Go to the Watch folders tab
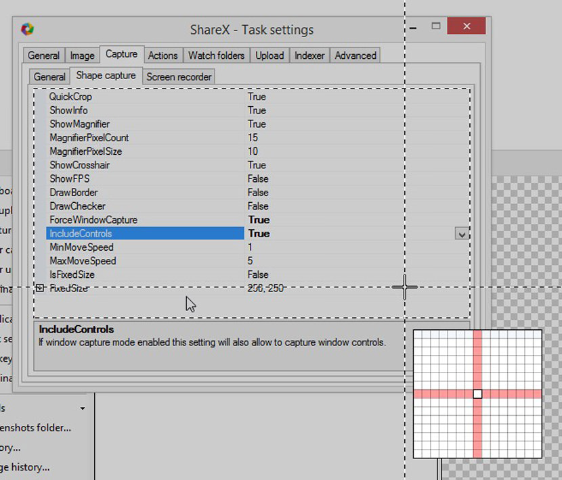Image resolution: width=562 pixels, height=480 pixels. [217, 55]
